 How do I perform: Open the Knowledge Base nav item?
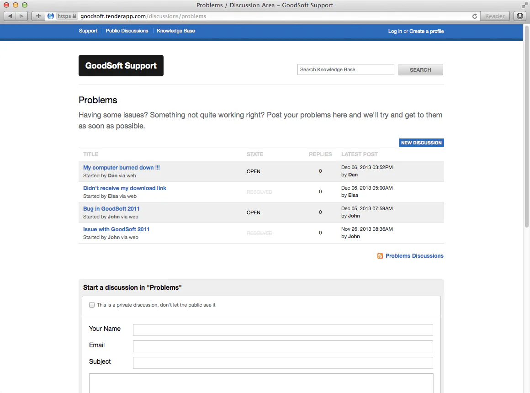point(176,31)
